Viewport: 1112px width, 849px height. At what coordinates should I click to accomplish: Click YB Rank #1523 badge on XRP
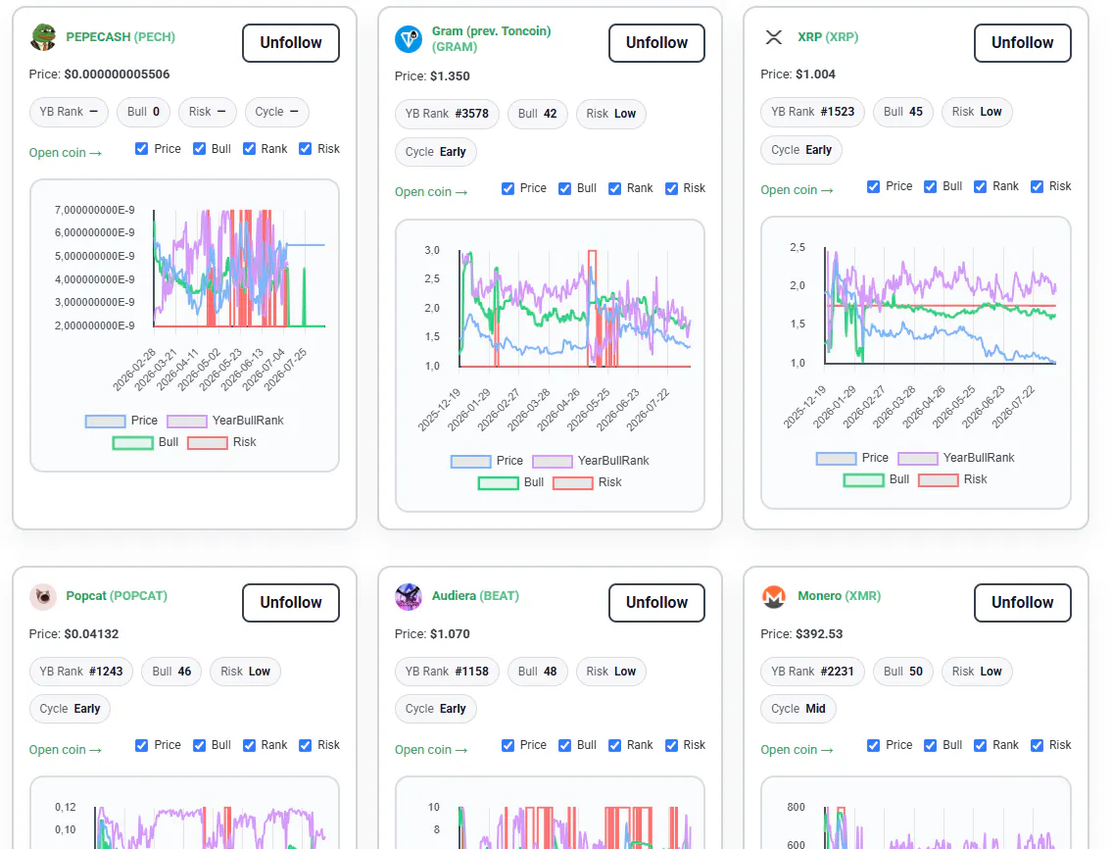tap(813, 112)
